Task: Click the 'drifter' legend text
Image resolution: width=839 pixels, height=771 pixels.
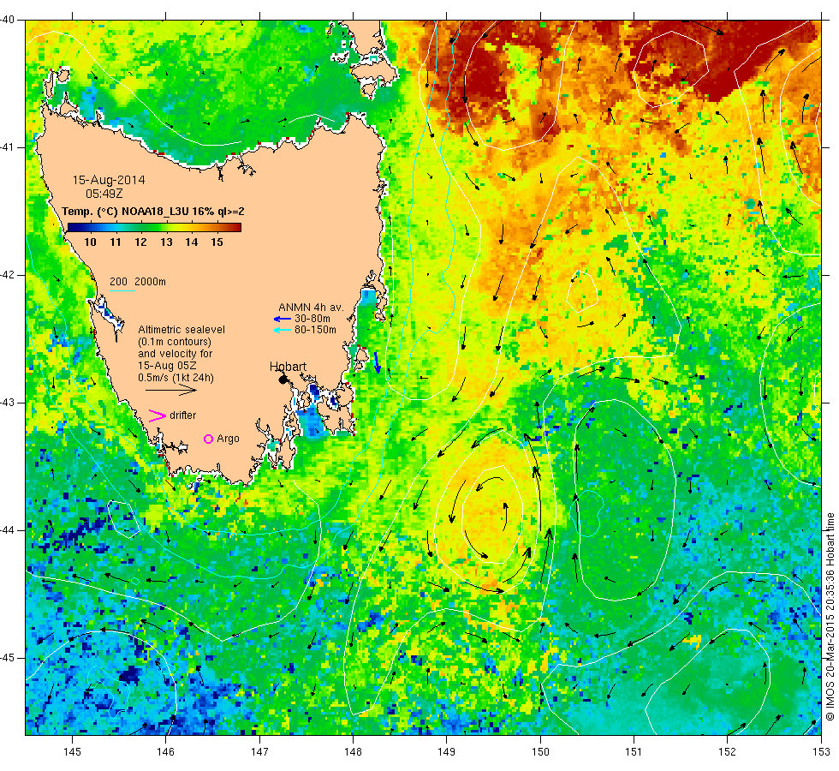Action: click(x=183, y=415)
